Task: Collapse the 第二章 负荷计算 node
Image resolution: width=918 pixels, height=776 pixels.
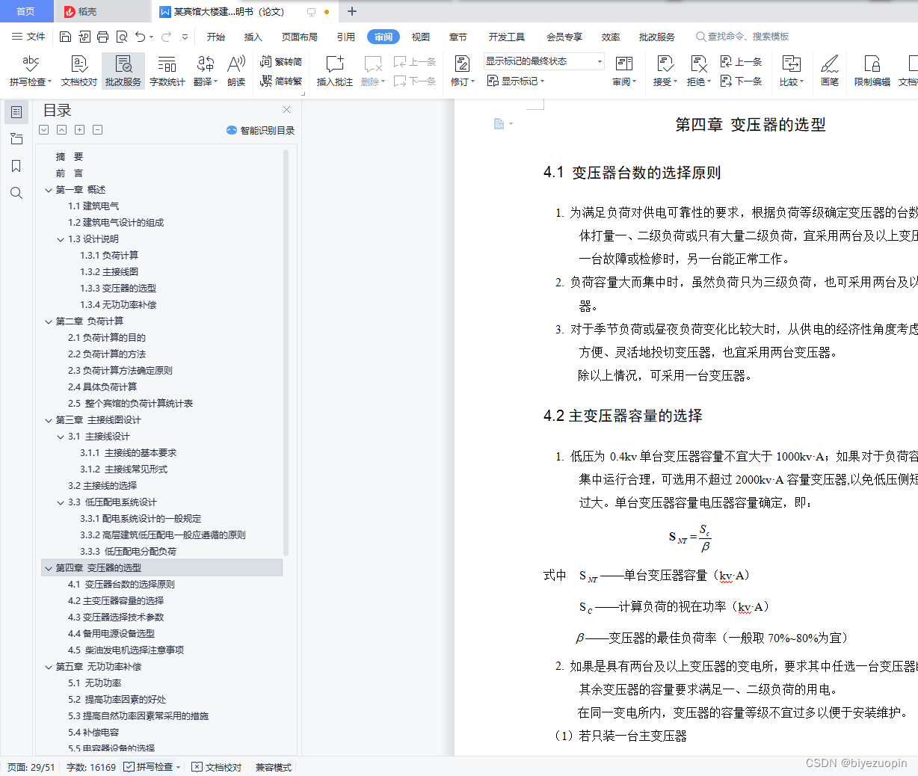Action: pyautogui.click(x=49, y=321)
